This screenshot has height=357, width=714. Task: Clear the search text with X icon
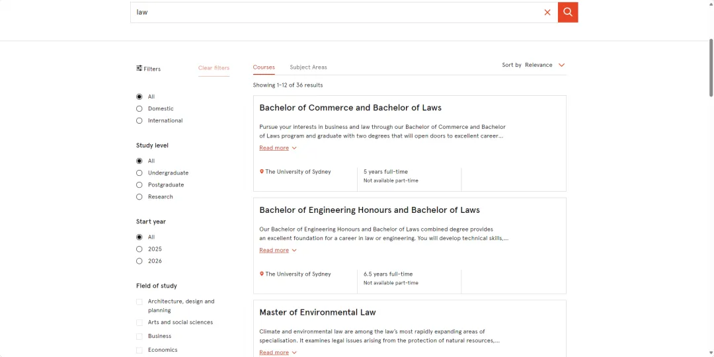point(547,13)
